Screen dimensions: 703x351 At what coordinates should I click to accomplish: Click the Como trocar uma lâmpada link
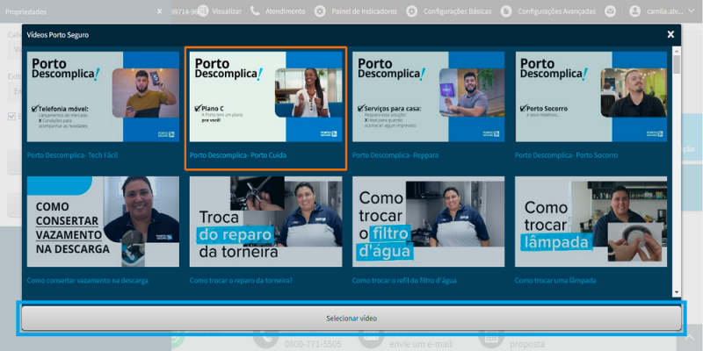(x=555, y=281)
